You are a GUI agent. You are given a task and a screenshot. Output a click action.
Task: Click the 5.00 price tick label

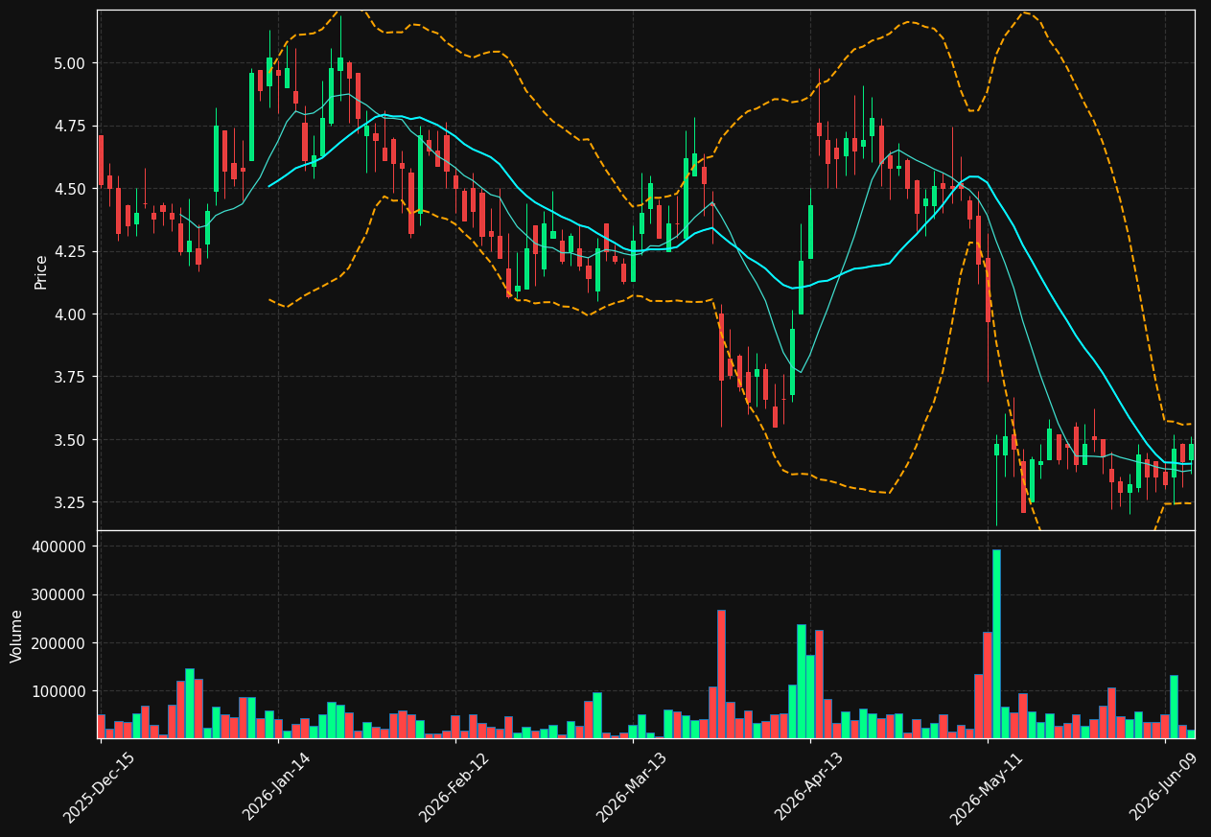point(71,63)
